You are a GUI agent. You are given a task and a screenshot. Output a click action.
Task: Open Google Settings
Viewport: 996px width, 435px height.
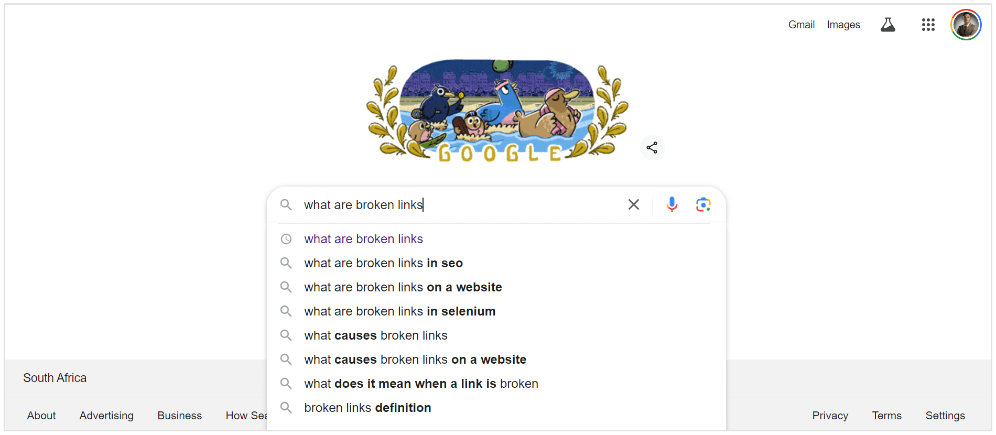tap(945, 415)
